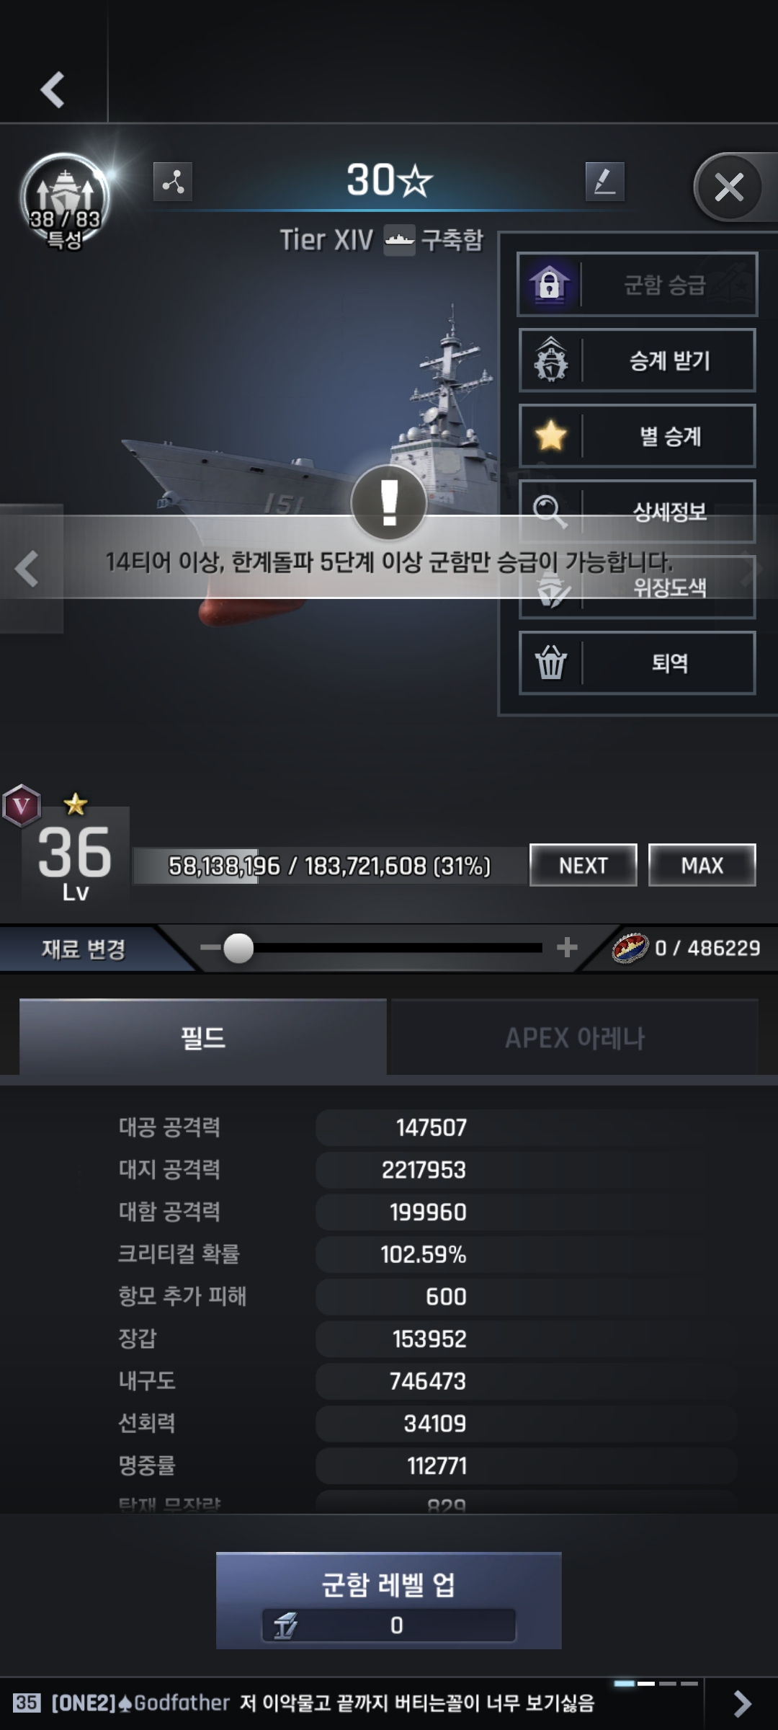This screenshot has height=1730, width=778.
Task: Increase material amount with plus button
Action: [x=568, y=947]
